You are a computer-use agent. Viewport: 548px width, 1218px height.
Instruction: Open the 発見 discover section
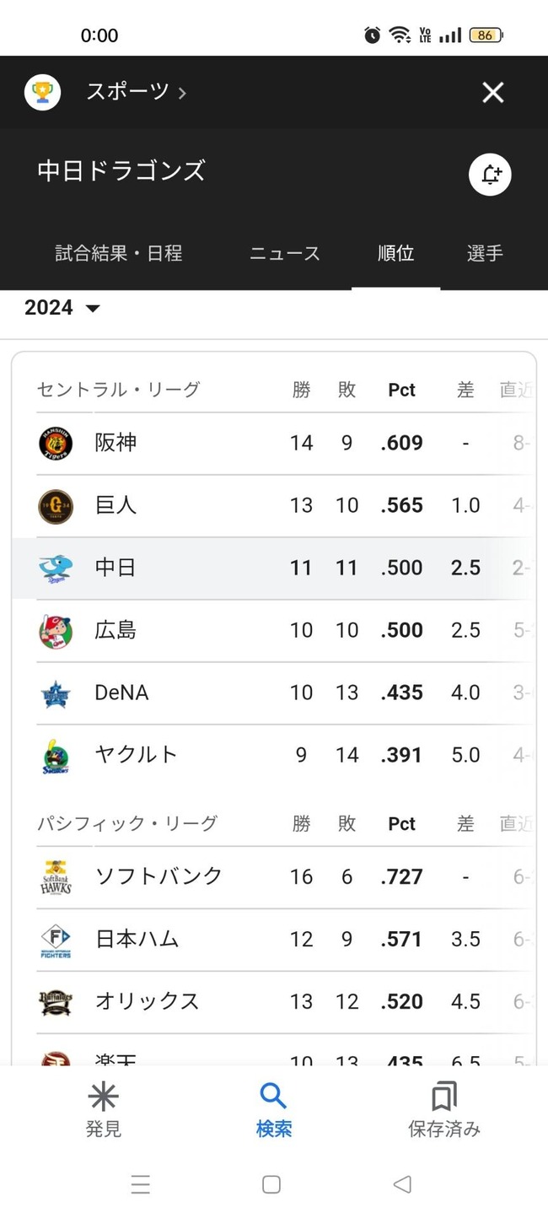coord(104,1109)
